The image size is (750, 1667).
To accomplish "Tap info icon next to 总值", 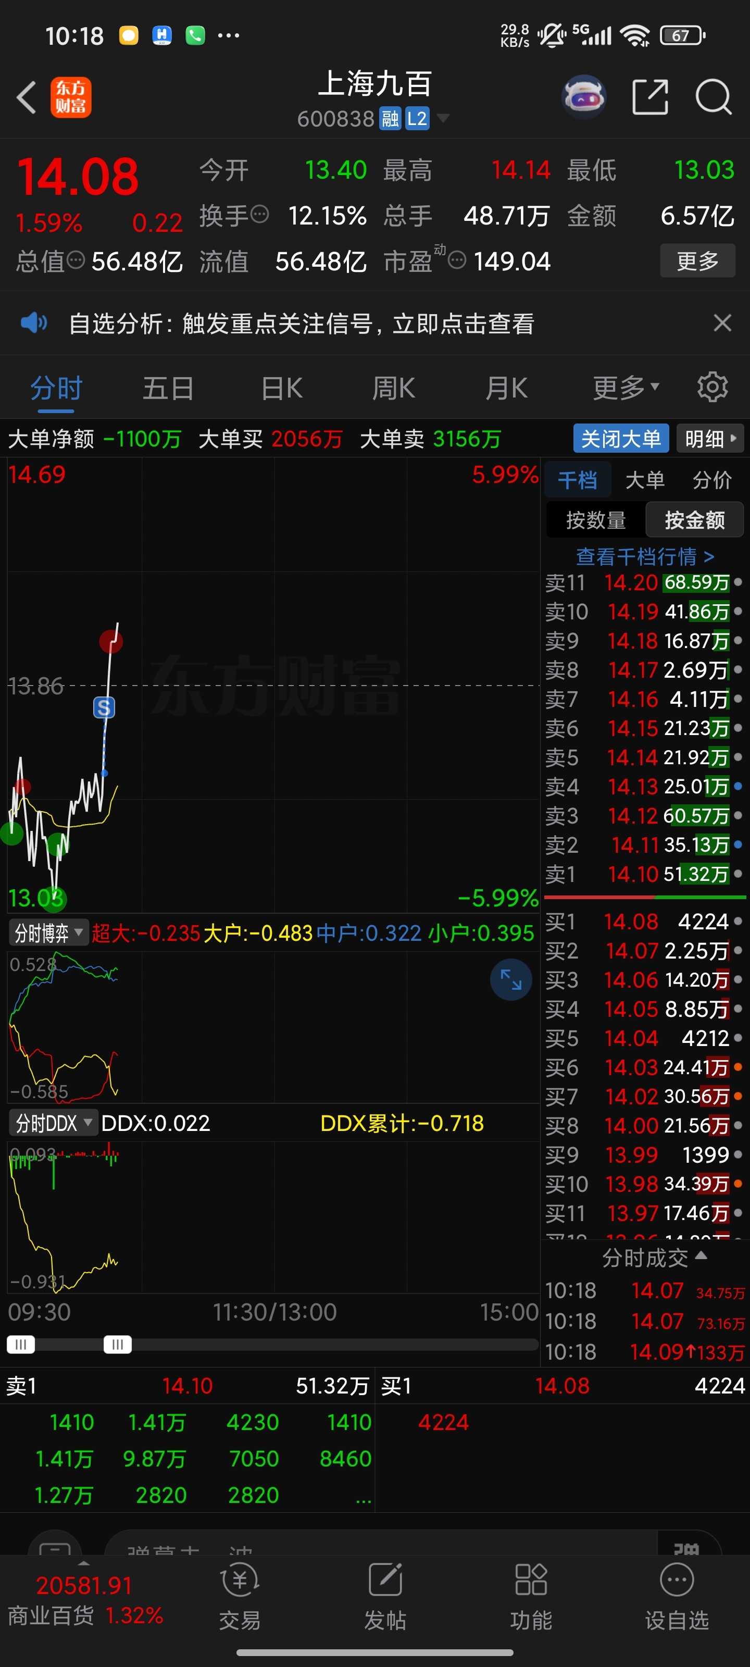I will 77,260.
